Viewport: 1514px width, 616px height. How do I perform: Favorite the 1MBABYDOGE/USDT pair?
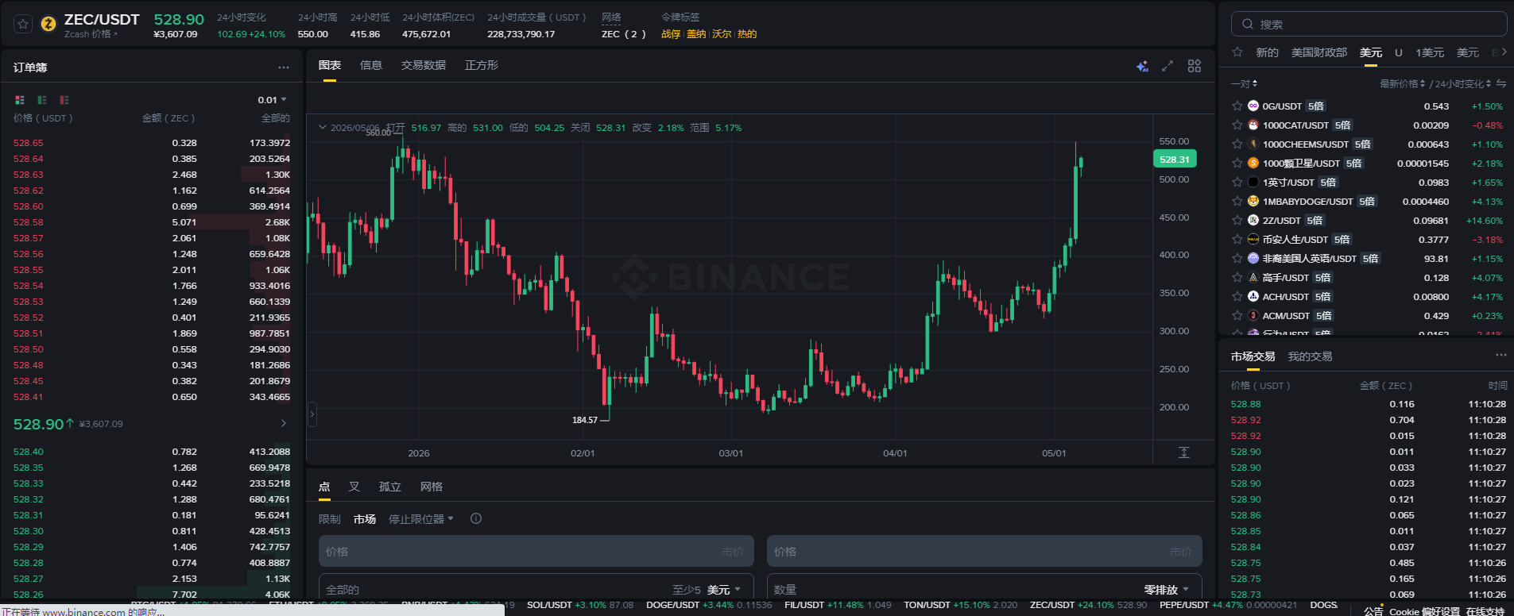click(x=1237, y=201)
